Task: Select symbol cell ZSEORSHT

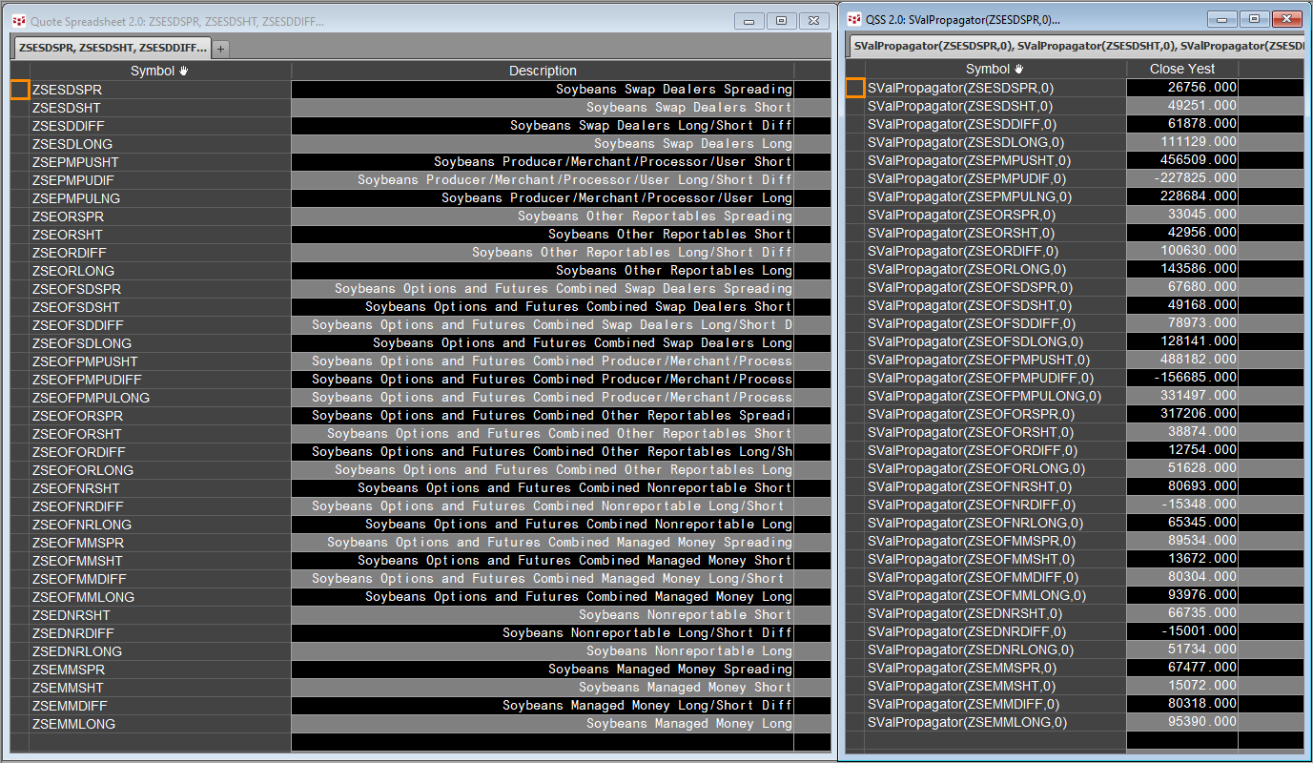Action: pos(160,235)
